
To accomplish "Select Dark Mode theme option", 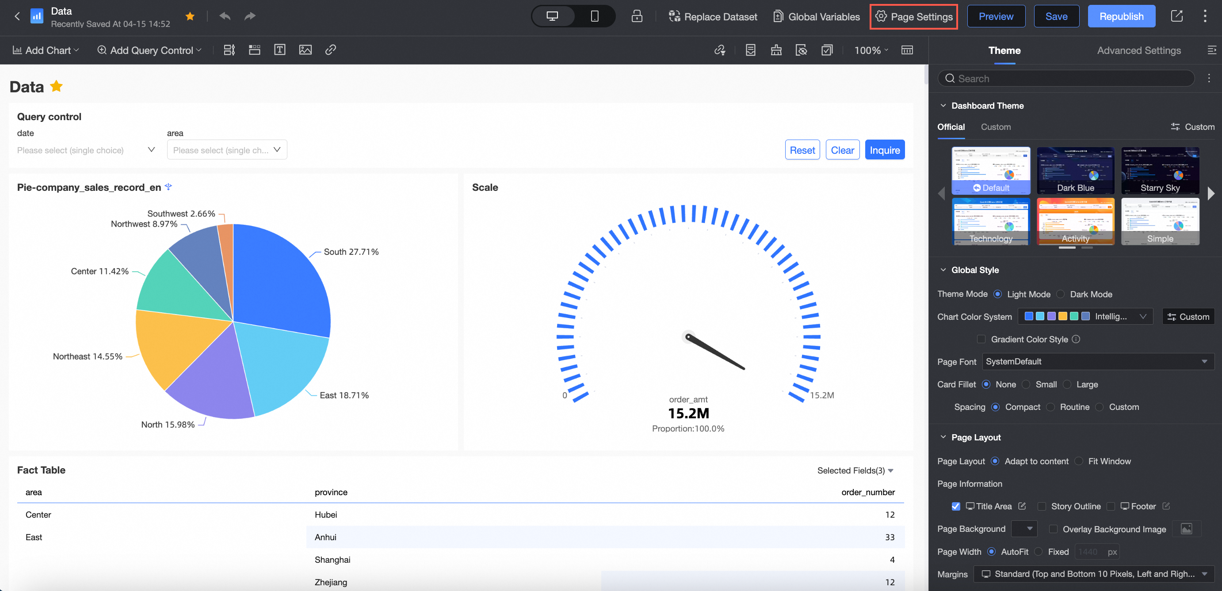I will [1061, 294].
